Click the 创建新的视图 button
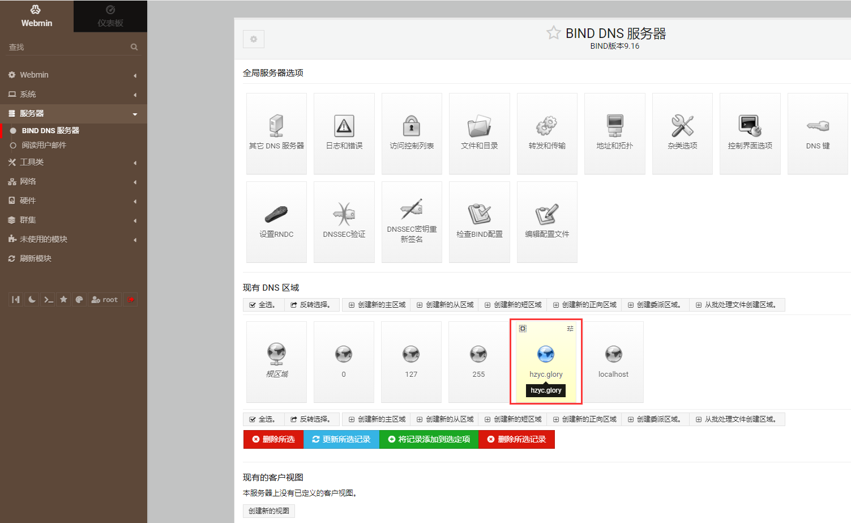The width and height of the screenshot is (851, 523). pyautogui.click(x=269, y=511)
